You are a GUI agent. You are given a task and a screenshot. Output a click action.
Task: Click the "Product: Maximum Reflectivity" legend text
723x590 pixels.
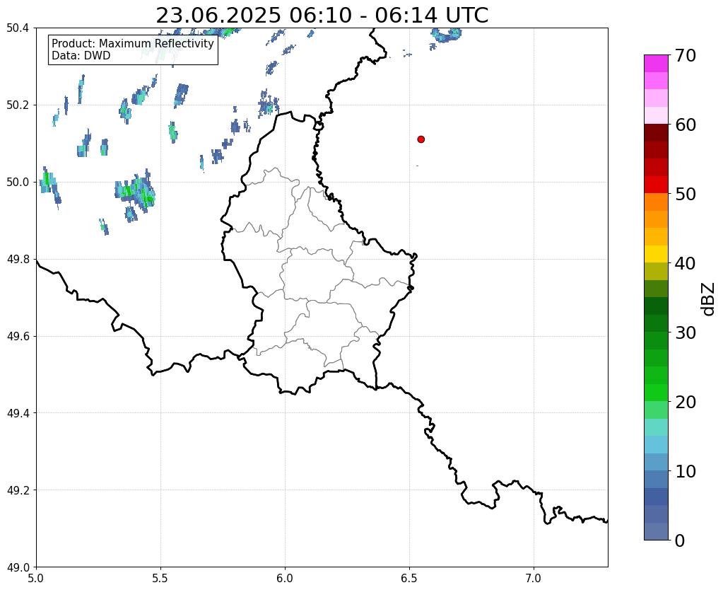pyautogui.click(x=133, y=43)
